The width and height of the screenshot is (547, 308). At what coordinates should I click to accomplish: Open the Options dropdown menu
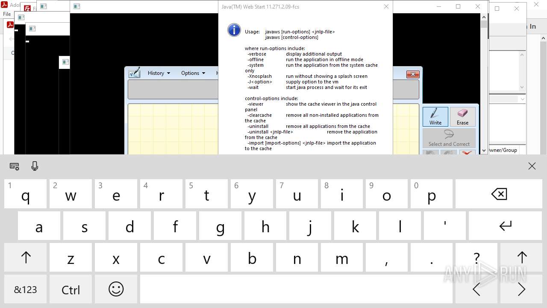[x=193, y=73]
